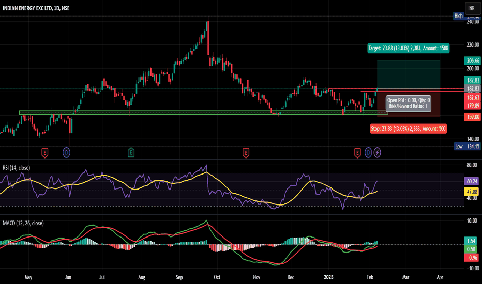Screen dimensions: 482x284
Task: Click the 200.00 price axis label
Action: point(473,69)
